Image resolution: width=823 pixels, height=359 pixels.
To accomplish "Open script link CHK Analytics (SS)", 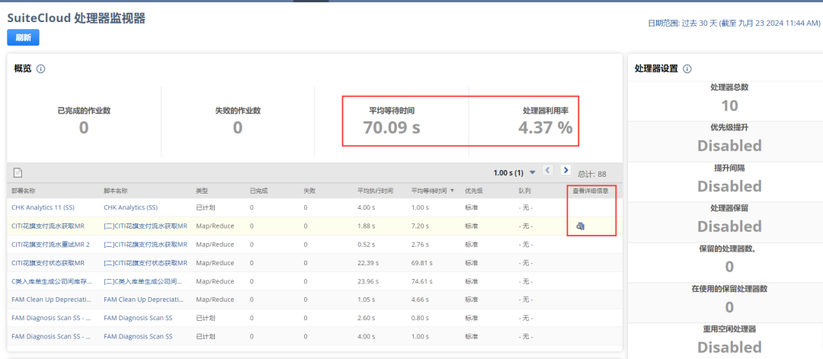I will (131, 207).
